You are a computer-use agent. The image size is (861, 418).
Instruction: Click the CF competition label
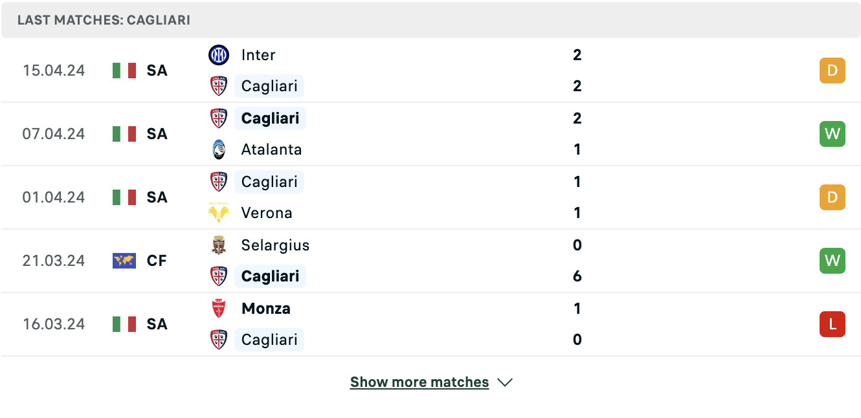coord(157,261)
